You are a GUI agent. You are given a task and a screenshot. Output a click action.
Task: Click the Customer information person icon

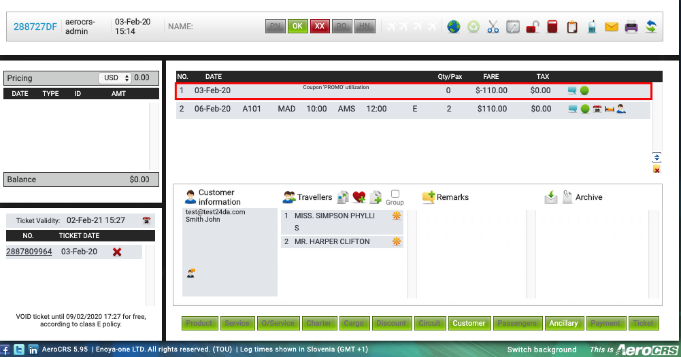[x=190, y=197]
